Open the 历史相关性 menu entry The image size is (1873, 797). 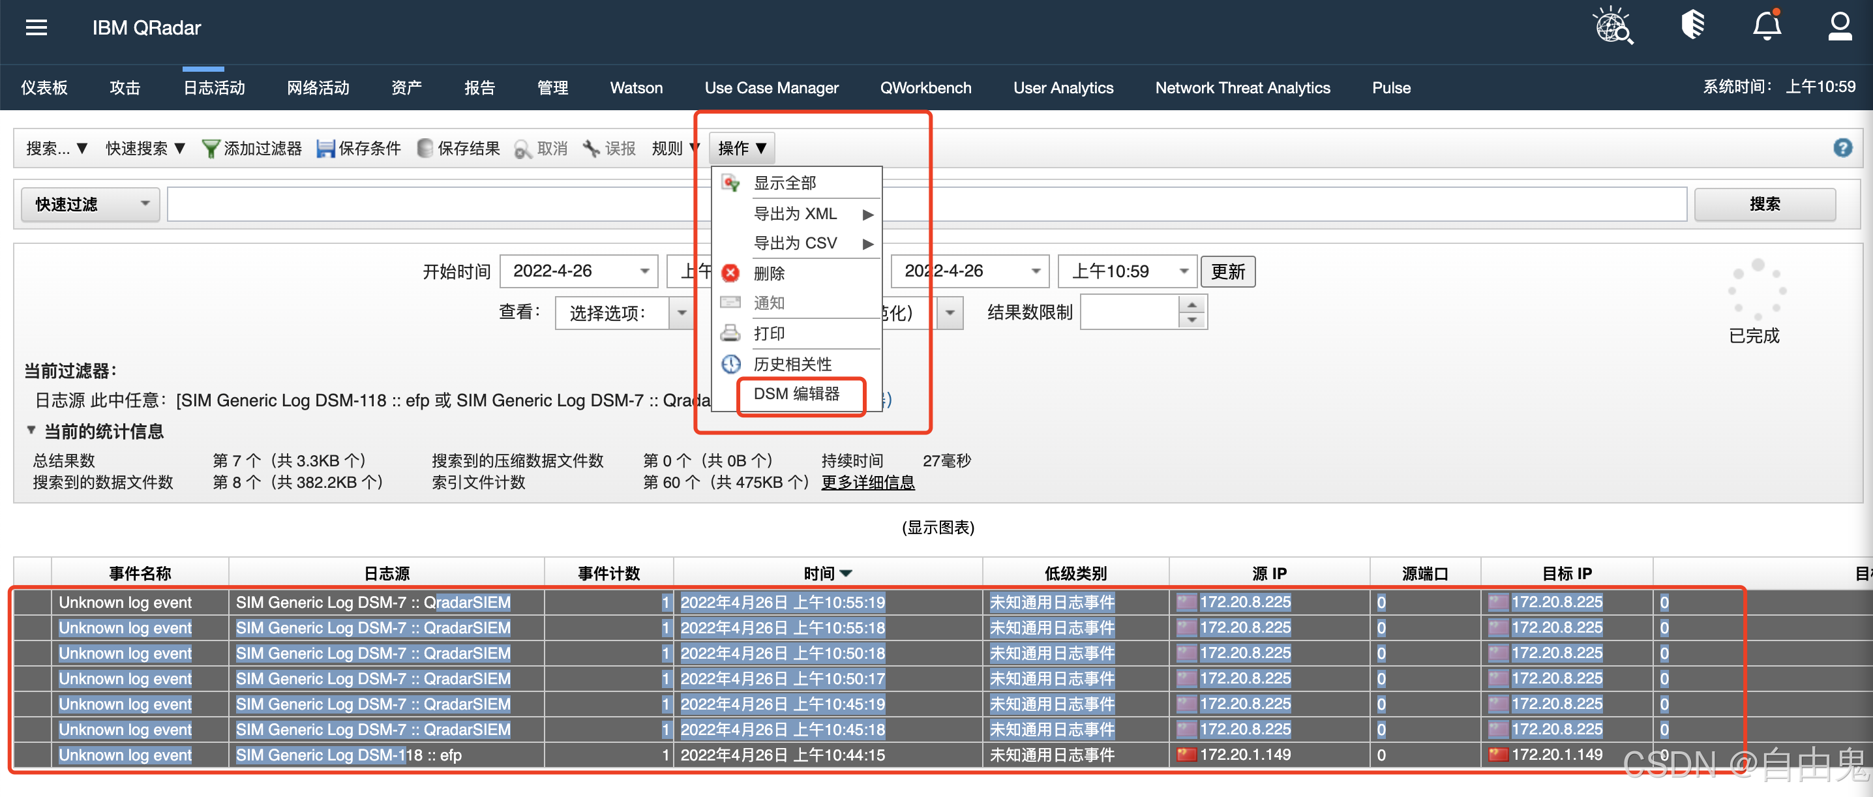point(792,365)
